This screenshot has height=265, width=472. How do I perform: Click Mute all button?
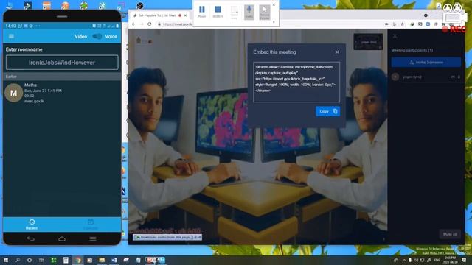[450, 234]
